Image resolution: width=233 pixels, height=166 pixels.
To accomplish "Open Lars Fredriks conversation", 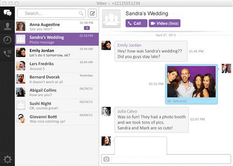I will (57, 66).
